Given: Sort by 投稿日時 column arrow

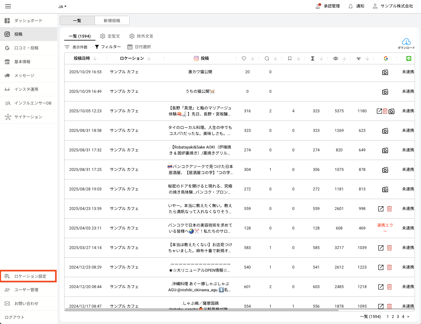Looking at the screenshot, I should pyautogui.click(x=95, y=59).
